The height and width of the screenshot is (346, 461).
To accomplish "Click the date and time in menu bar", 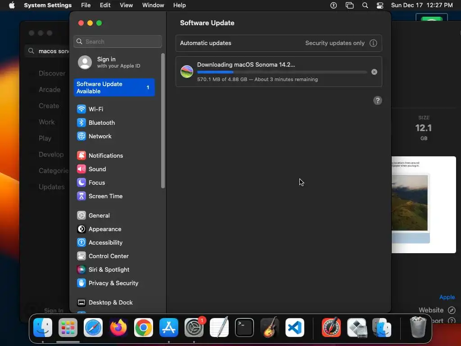I will 422,5.
